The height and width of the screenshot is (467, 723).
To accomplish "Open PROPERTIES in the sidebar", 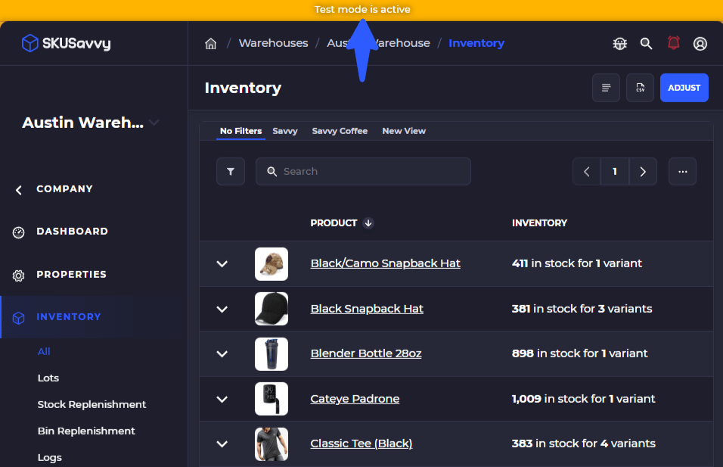I will (72, 275).
